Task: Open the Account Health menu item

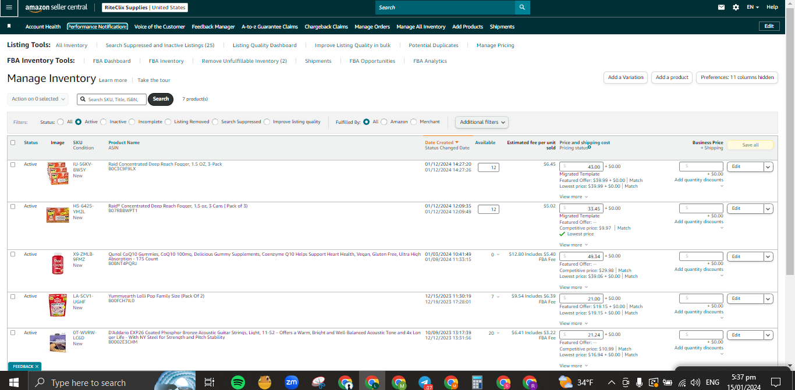Action: point(43,27)
